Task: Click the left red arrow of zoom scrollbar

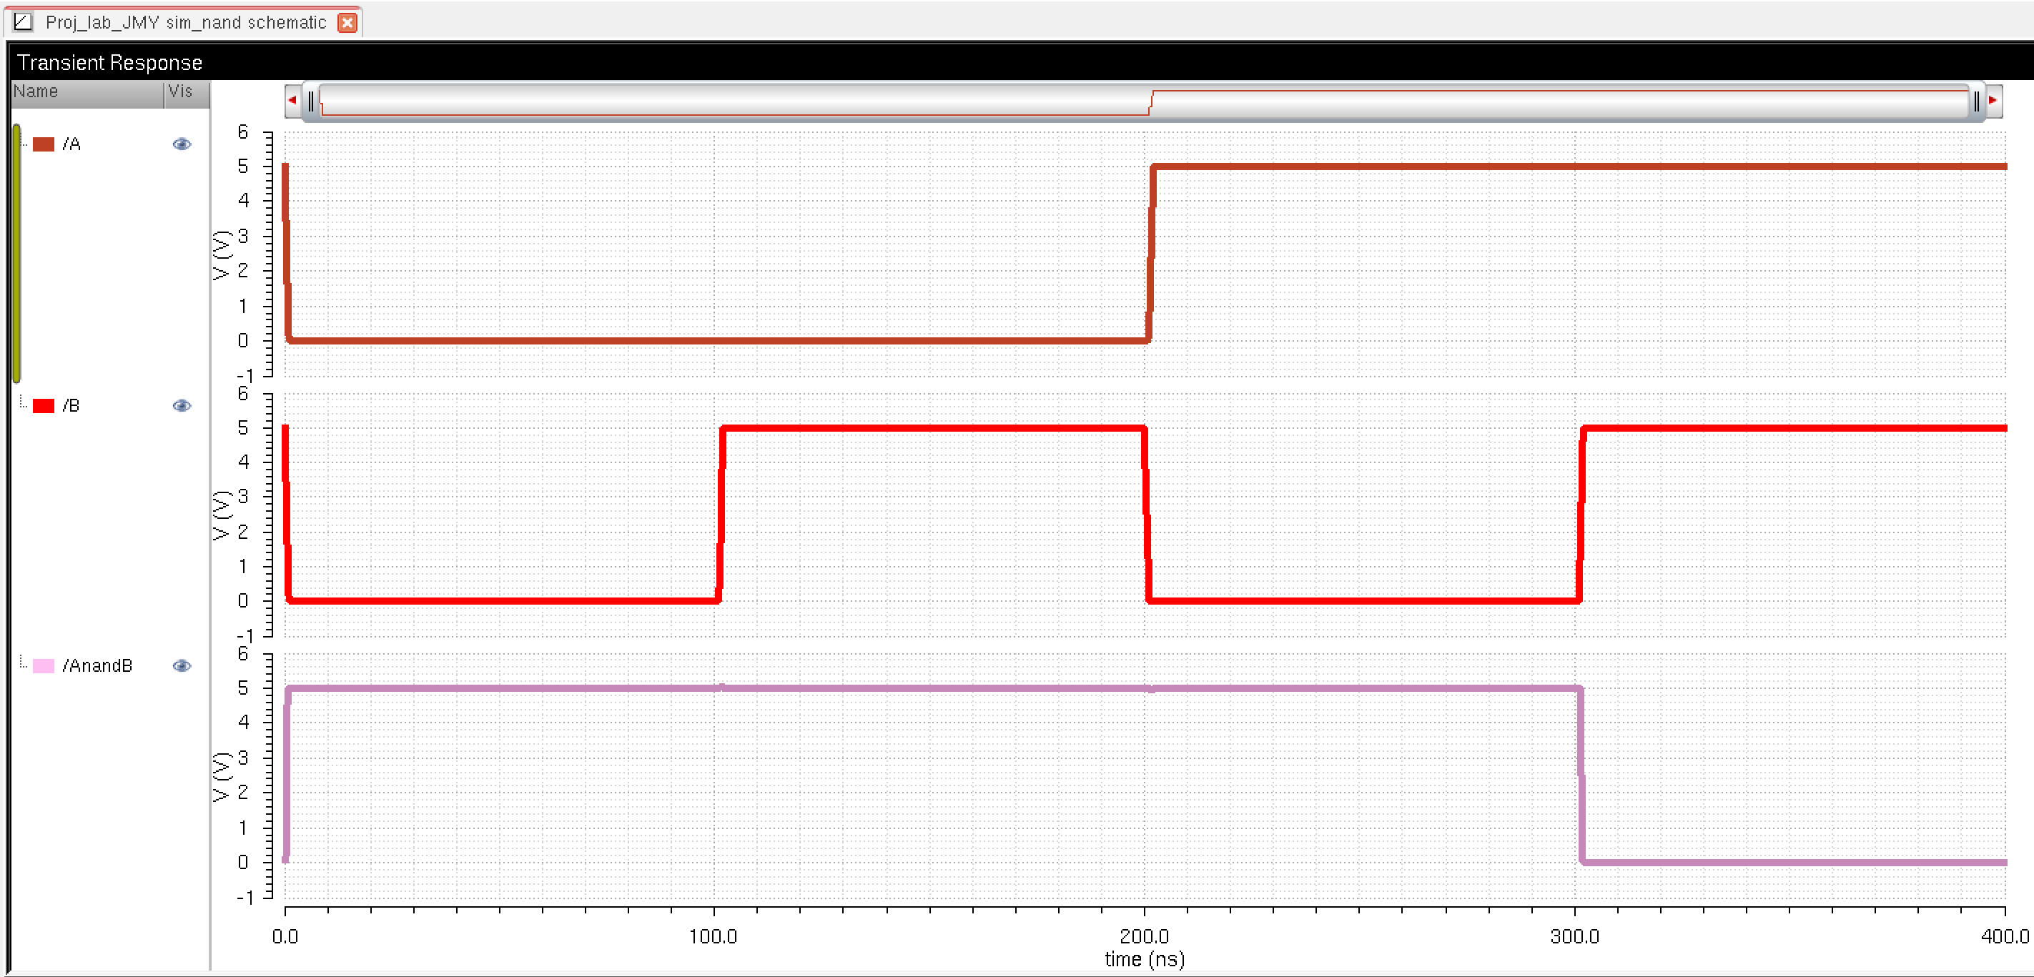Action: click(292, 100)
